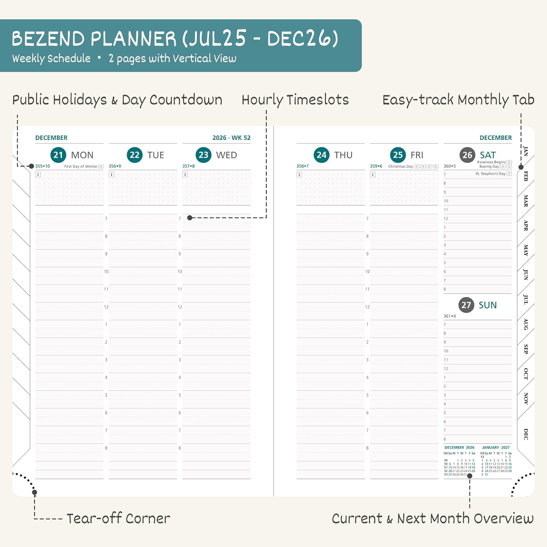
Task: Click the Christmas Day holiday label
Action: tap(400, 166)
